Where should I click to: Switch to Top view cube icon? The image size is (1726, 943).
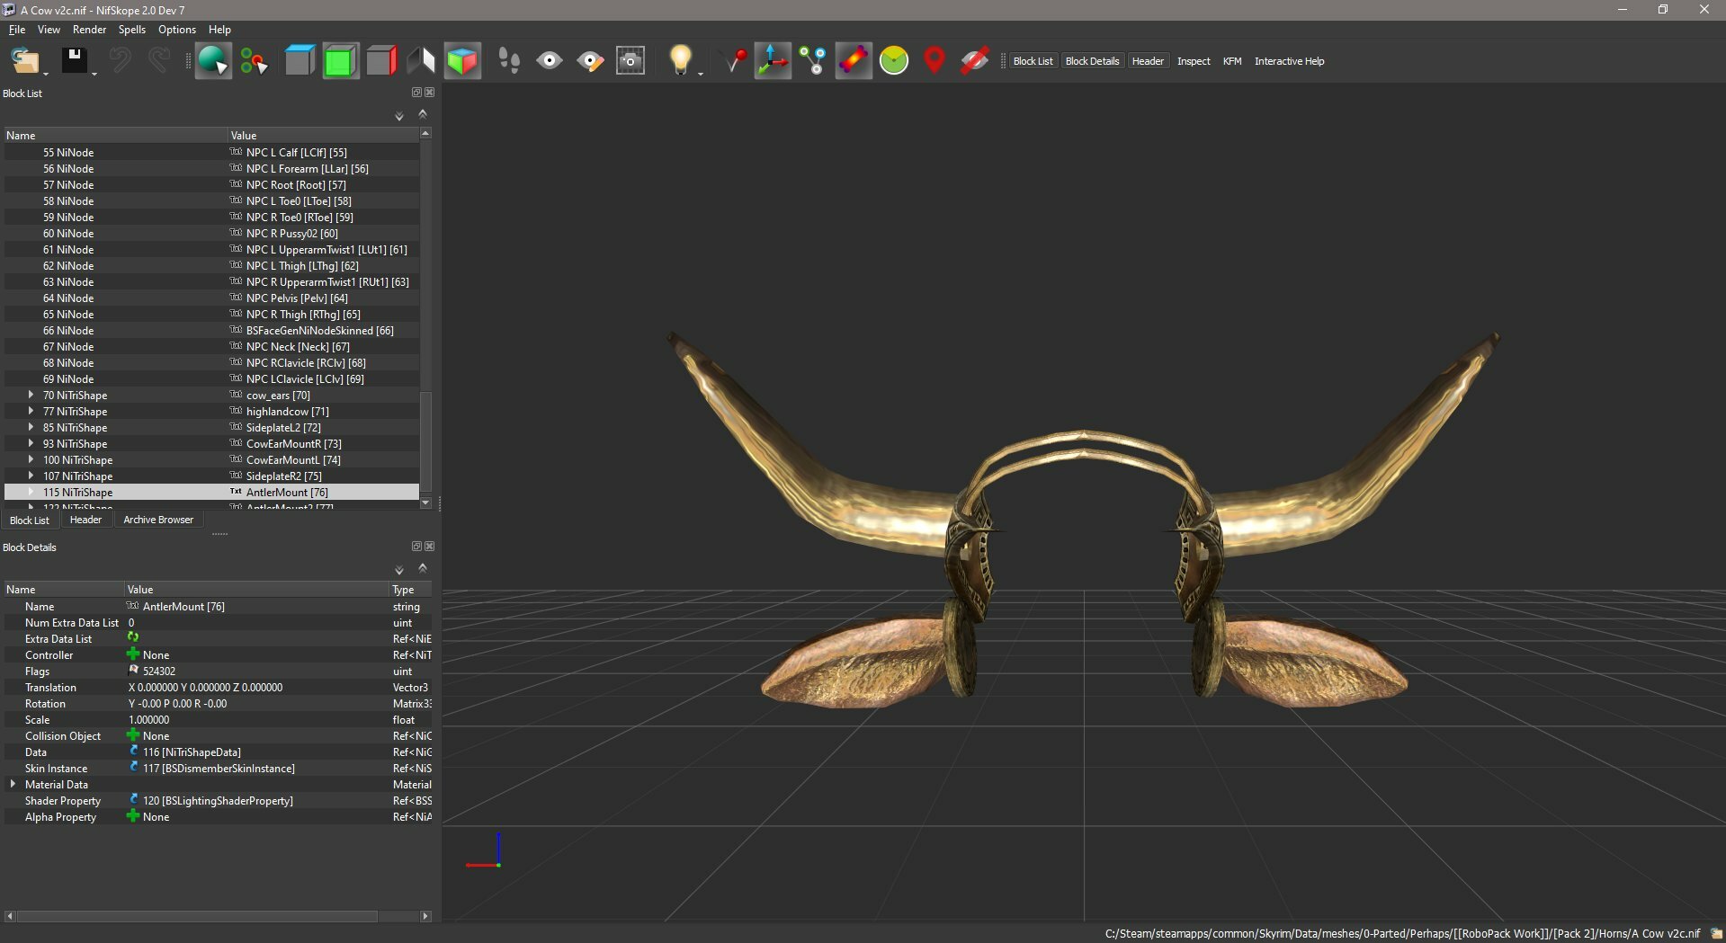pyautogui.click(x=300, y=61)
